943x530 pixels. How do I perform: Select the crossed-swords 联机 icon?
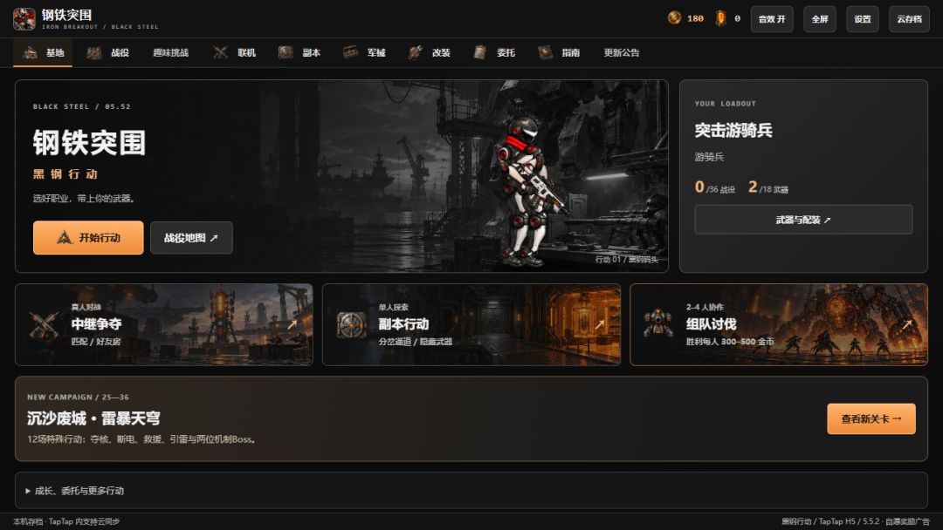220,53
